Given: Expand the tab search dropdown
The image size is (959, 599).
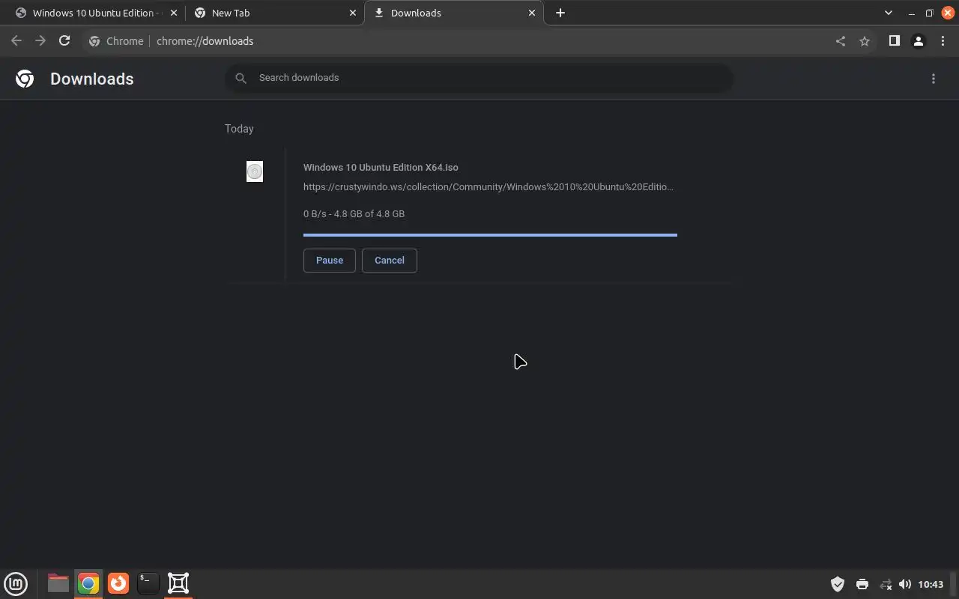Looking at the screenshot, I should (889, 13).
